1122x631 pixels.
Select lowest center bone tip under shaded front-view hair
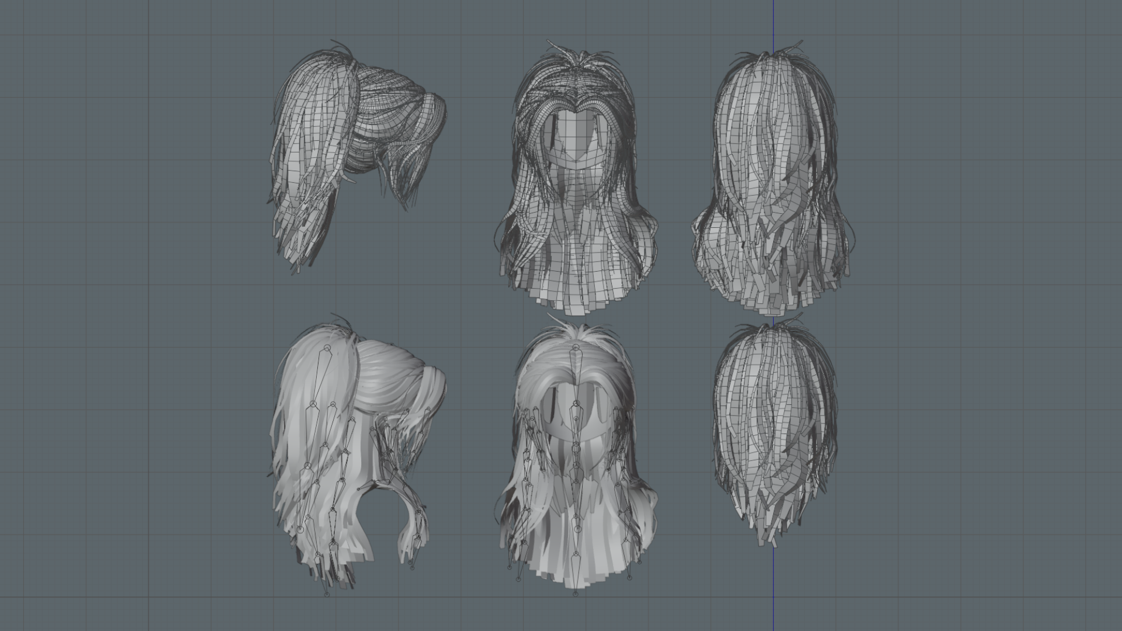[x=576, y=594]
